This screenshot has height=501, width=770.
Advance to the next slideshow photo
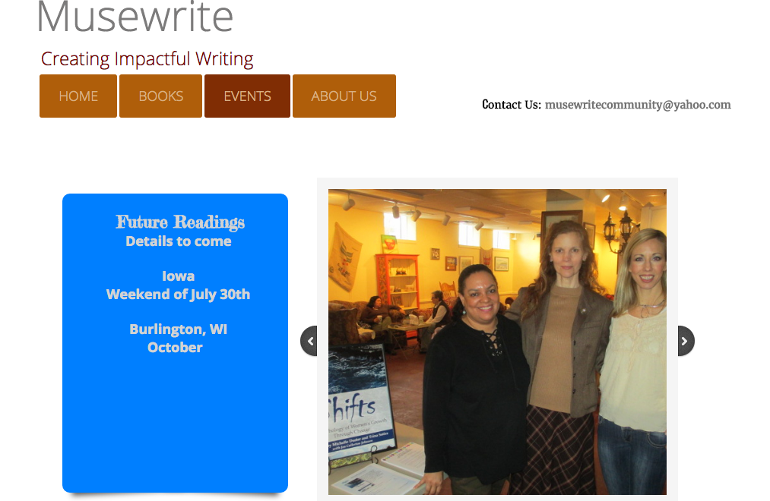pyautogui.click(x=686, y=341)
